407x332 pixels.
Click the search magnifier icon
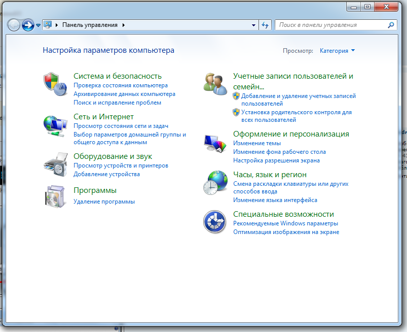(x=391, y=25)
